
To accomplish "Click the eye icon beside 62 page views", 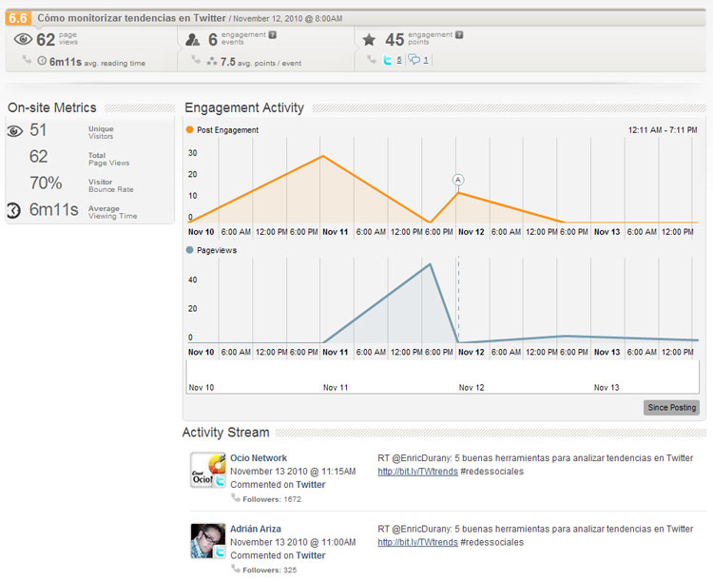I will coord(23,40).
